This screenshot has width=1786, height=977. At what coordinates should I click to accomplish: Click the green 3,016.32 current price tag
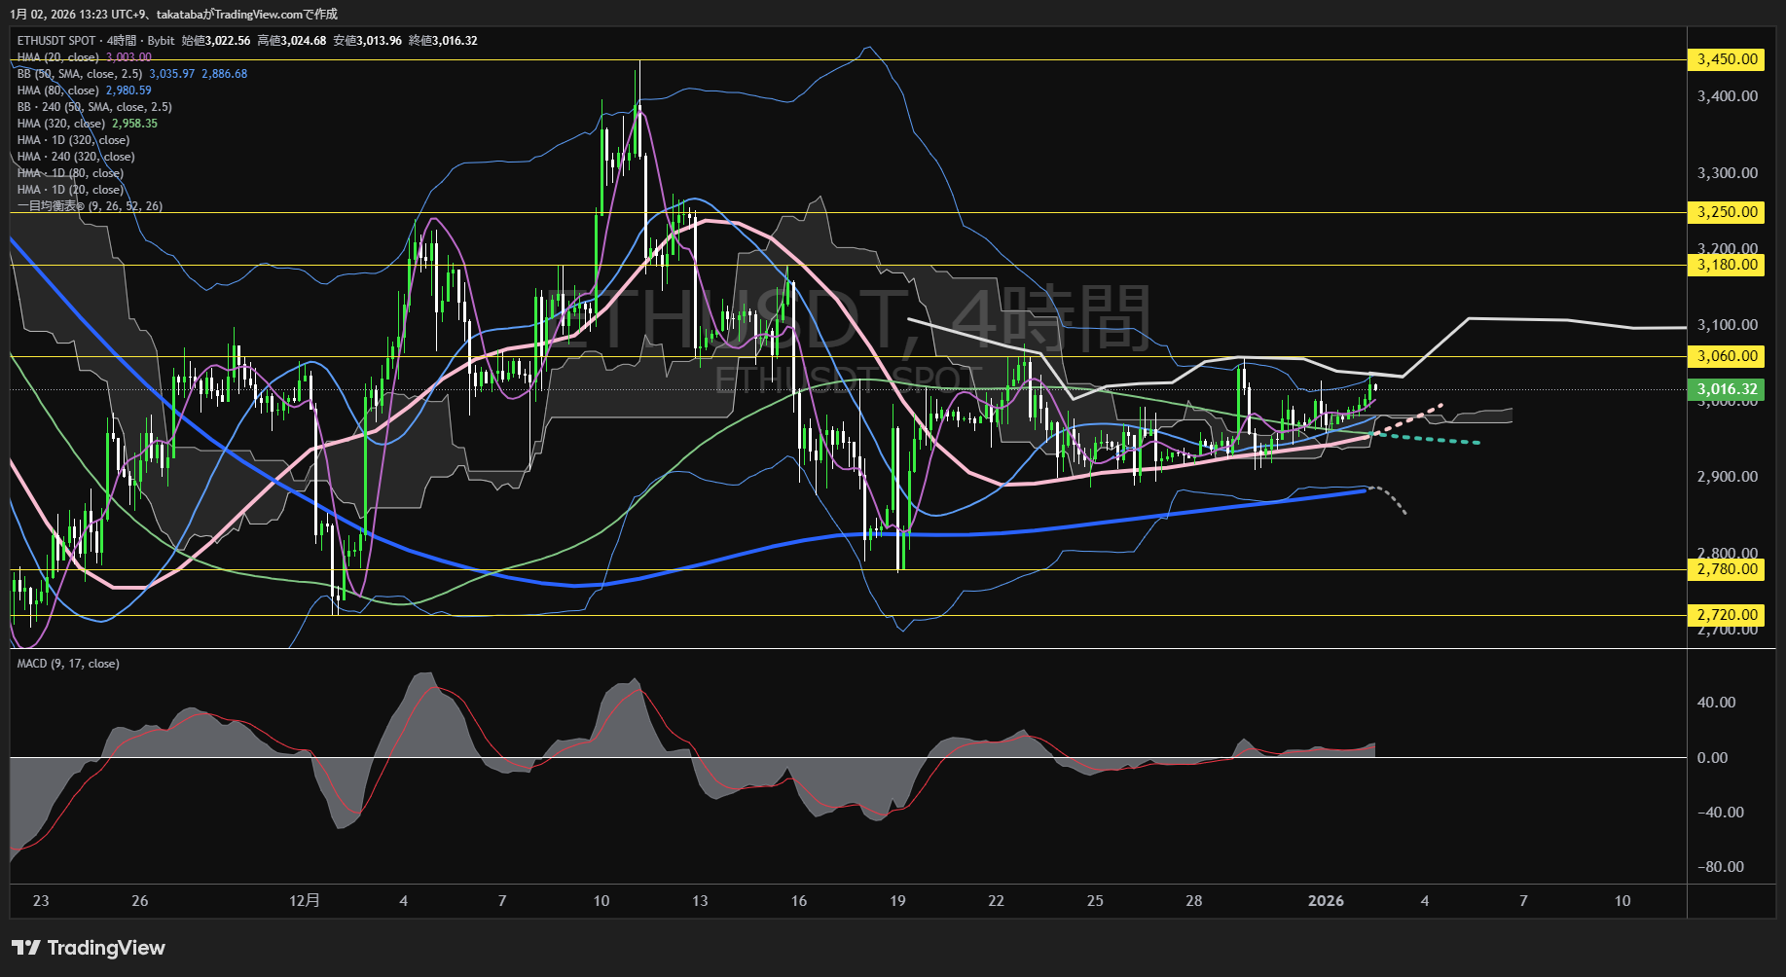[1727, 389]
